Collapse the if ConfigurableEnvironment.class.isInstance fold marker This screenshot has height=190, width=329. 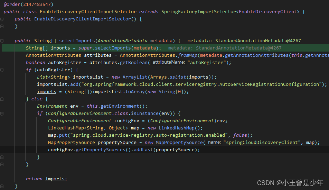[2, 114]
